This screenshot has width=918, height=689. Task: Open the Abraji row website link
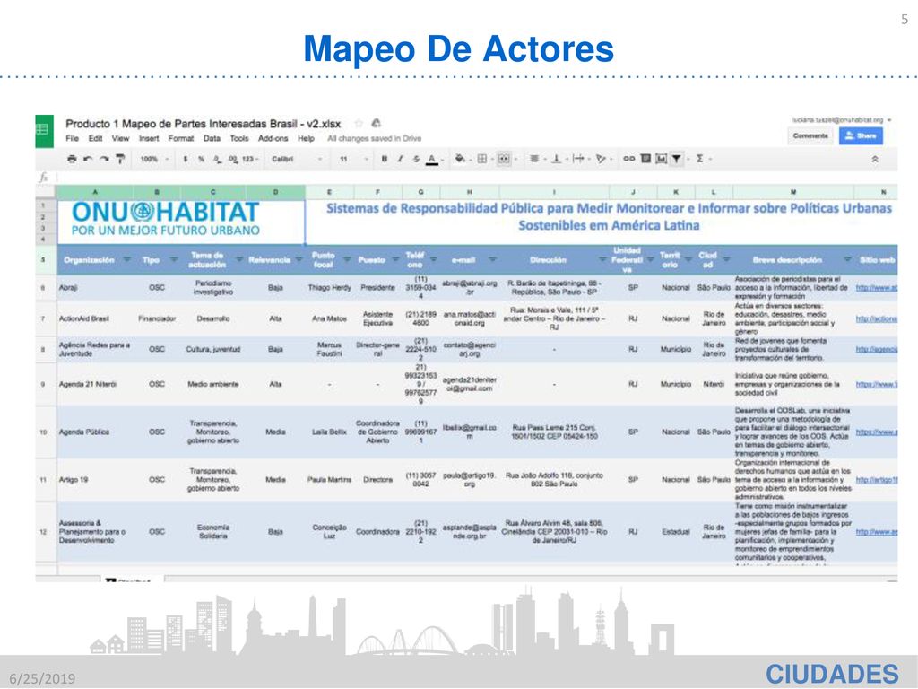point(877,288)
